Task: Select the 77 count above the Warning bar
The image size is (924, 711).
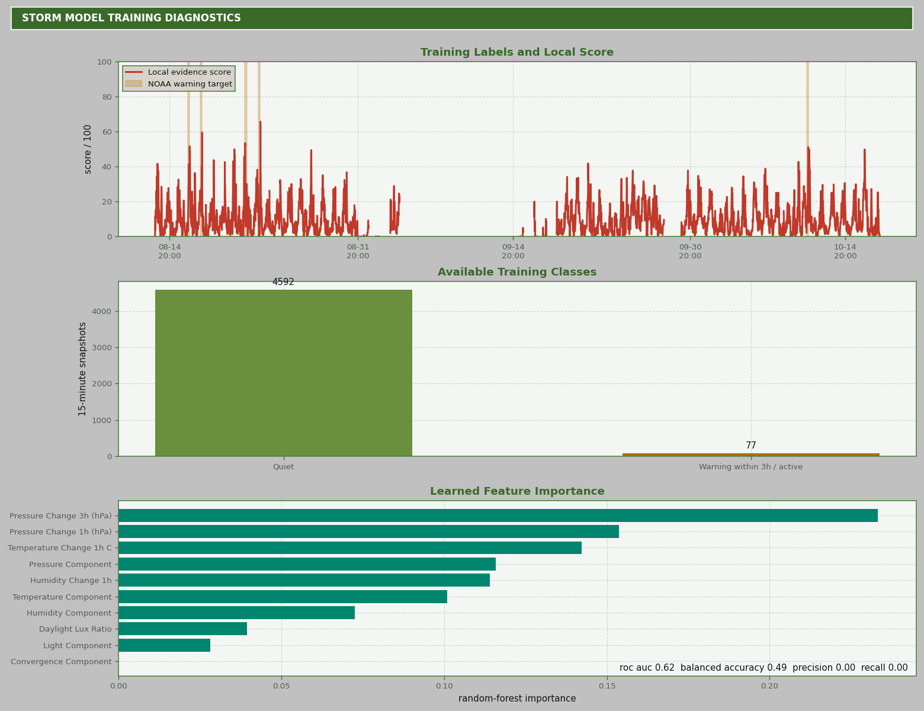Action: [751, 446]
